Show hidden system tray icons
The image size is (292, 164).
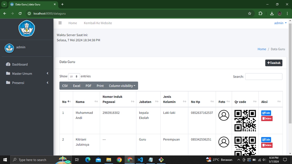238,160
